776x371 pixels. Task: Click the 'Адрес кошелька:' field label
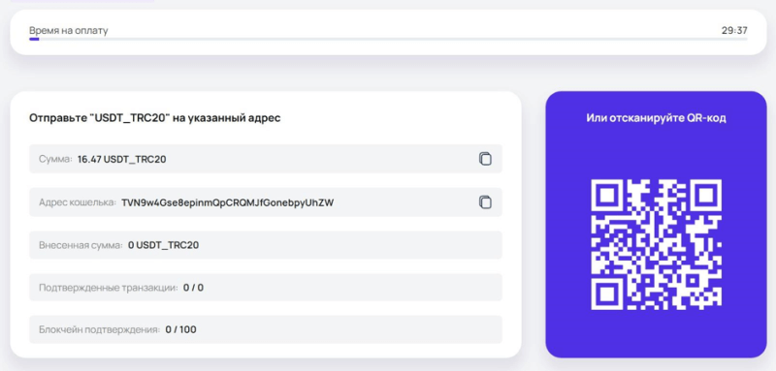(78, 202)
